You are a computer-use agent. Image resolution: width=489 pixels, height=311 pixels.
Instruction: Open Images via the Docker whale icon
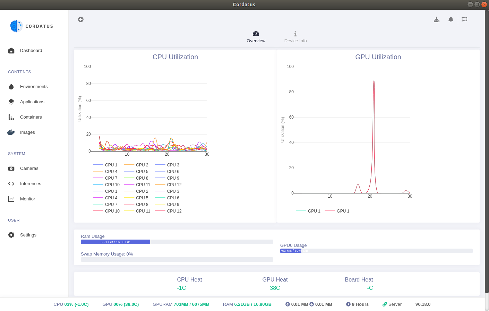point(11,132)
